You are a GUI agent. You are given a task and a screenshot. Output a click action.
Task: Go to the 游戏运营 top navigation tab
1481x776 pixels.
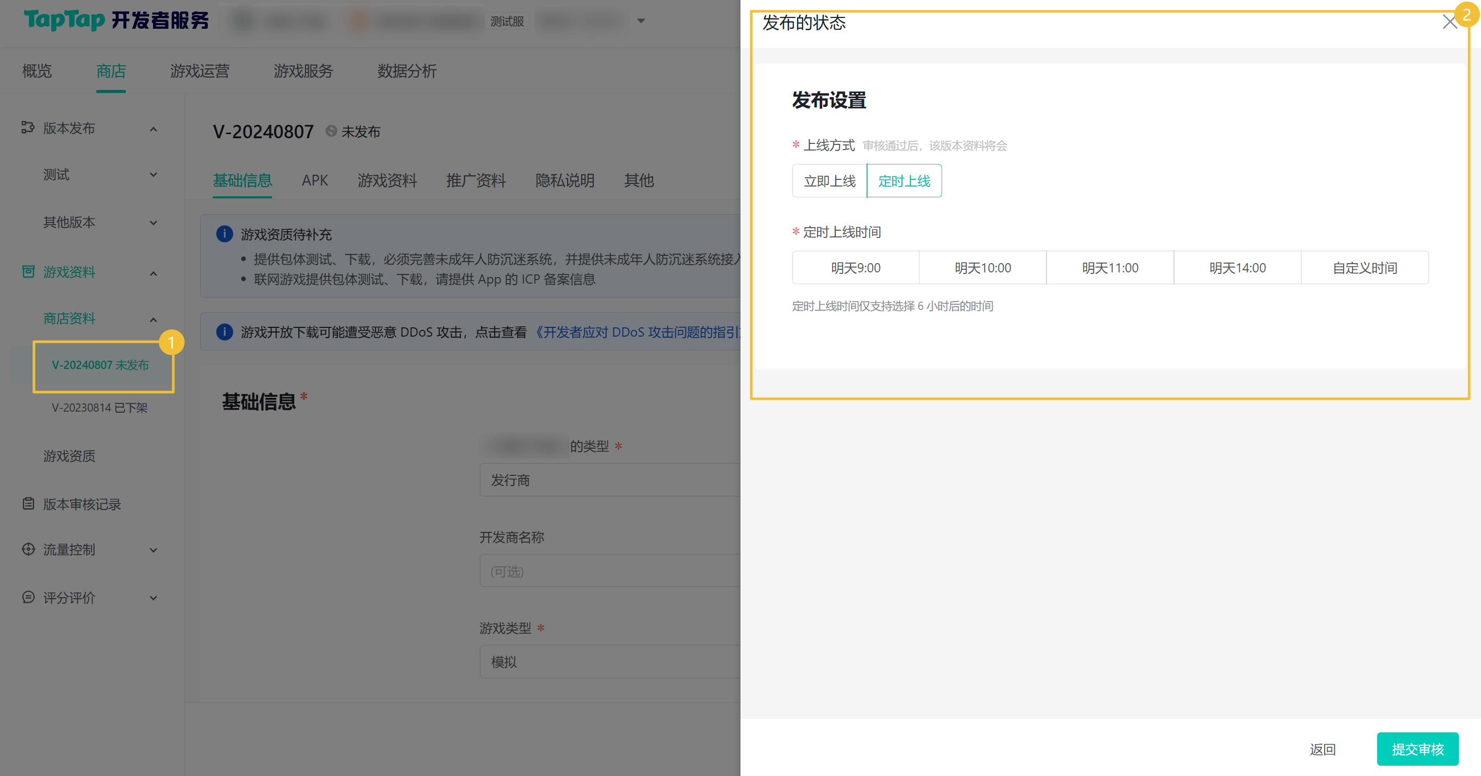click(x=200, y=70)
